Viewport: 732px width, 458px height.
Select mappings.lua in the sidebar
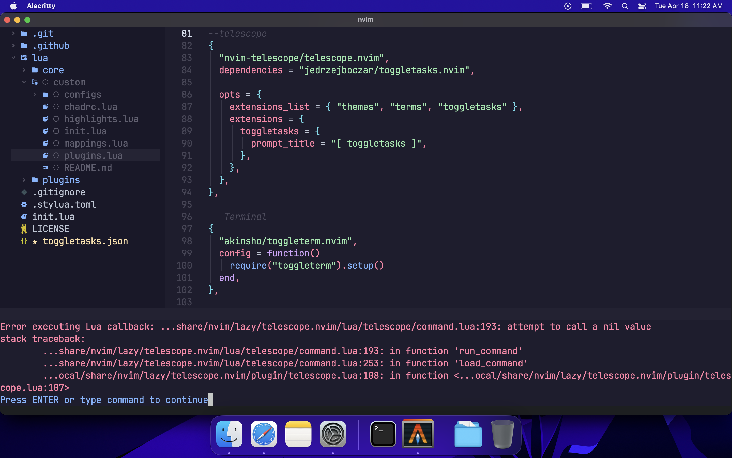[x=96, y=143]
